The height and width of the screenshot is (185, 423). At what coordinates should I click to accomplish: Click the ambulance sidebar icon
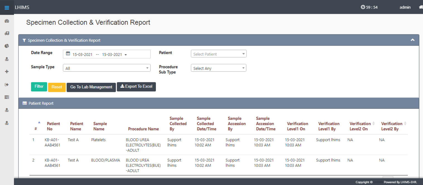[x=7, y=33]
